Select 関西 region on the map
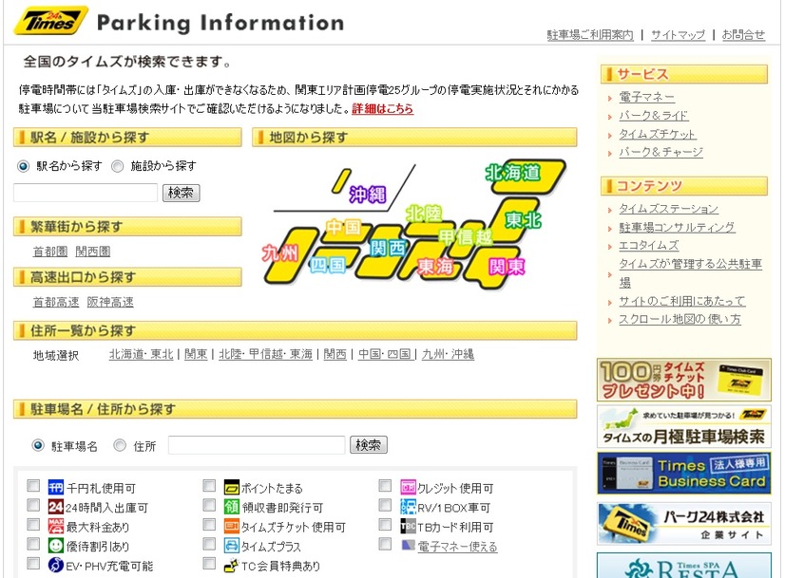This screenshot has width=785, height=578. tap(388, 248)
